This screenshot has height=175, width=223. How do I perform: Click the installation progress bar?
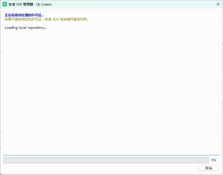106,160
